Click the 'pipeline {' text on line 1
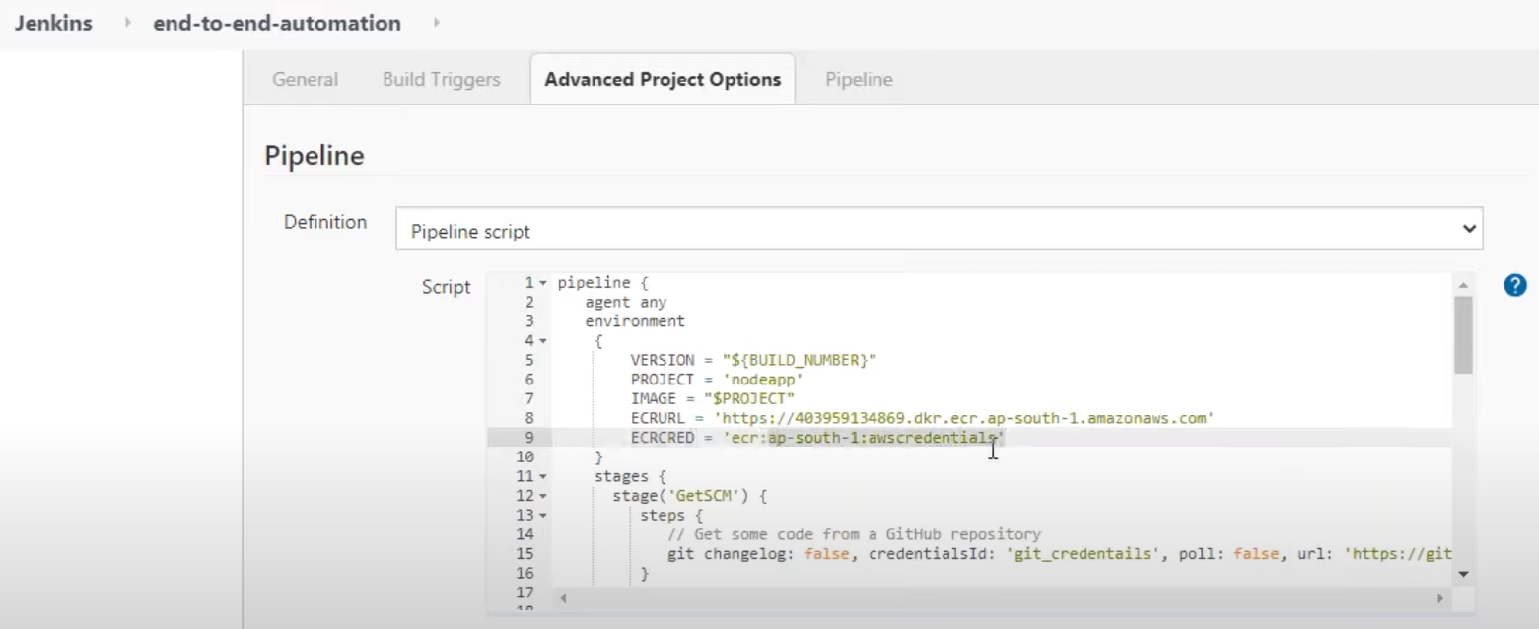Screen dimensions: 1539x629 click(x=602, y=283)
